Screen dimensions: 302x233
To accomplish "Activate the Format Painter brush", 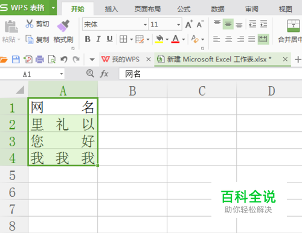I will [63, 26].
